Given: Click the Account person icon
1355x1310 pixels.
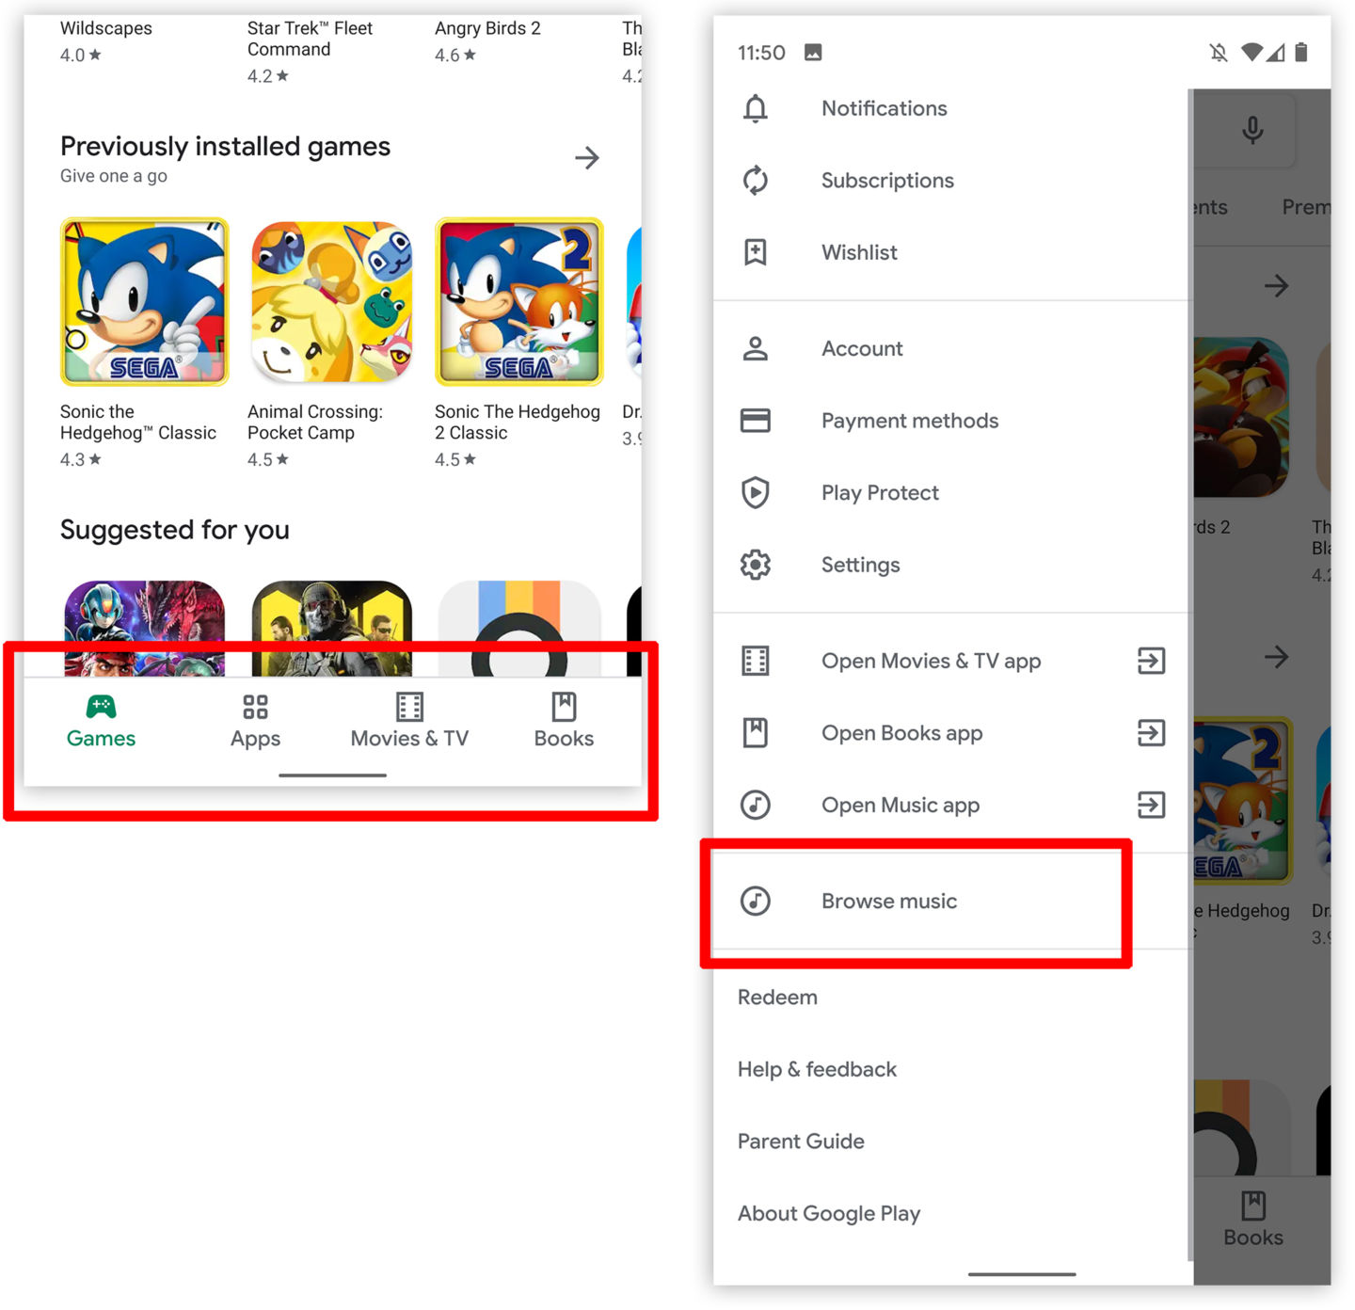Looking at the screenshot, I should (755, 349).
